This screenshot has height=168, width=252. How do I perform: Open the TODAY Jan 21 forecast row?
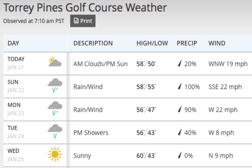coord(128,63)
